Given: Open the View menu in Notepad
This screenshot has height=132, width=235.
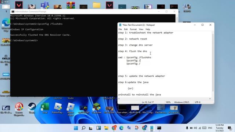Looking at the screenshot, I should pyautogui.click(x=141, y=29).
